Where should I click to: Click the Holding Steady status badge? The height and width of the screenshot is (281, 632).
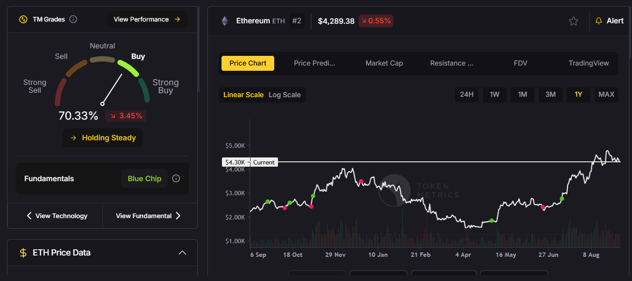pyautogui.click(x=102, y=138)
